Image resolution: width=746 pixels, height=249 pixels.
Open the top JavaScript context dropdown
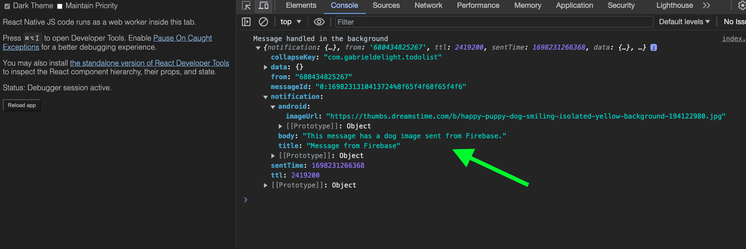click(x=291, y=22)
